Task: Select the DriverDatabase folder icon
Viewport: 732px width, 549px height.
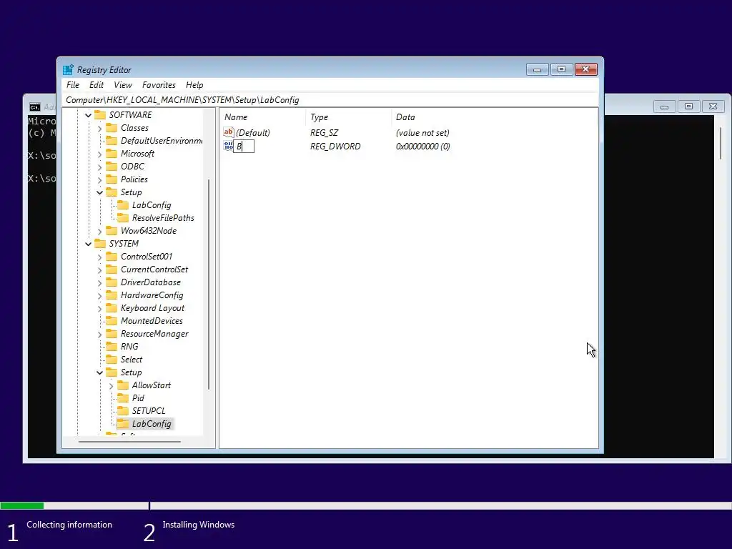Action: pyautogui.click(x=112, y=282)
